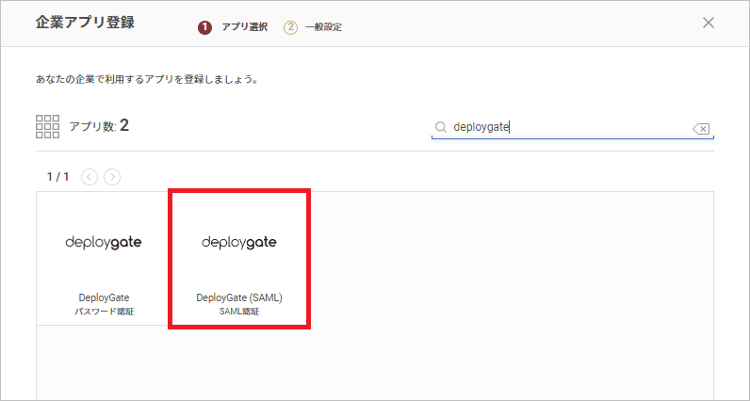Viewport: 750px width, 401px height.
Task: Select step 1 アプリ選択
Action: 233,27
